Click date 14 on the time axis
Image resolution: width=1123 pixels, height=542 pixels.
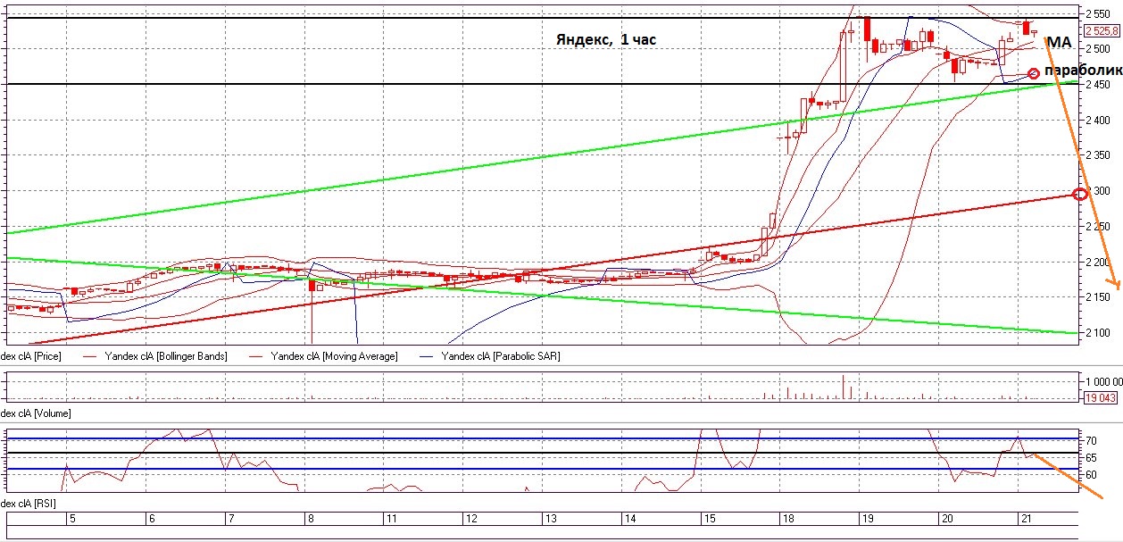pos(628,519)
